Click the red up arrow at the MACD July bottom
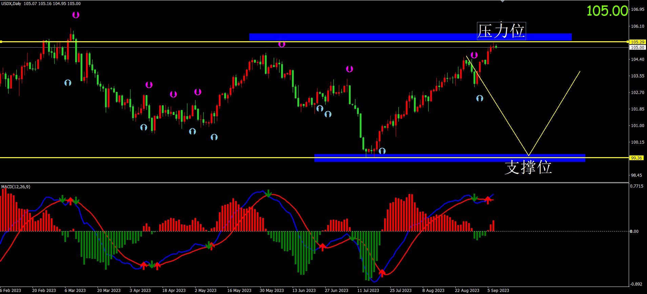The height and width of the screenshot is (294, 647). coord(382,273)
